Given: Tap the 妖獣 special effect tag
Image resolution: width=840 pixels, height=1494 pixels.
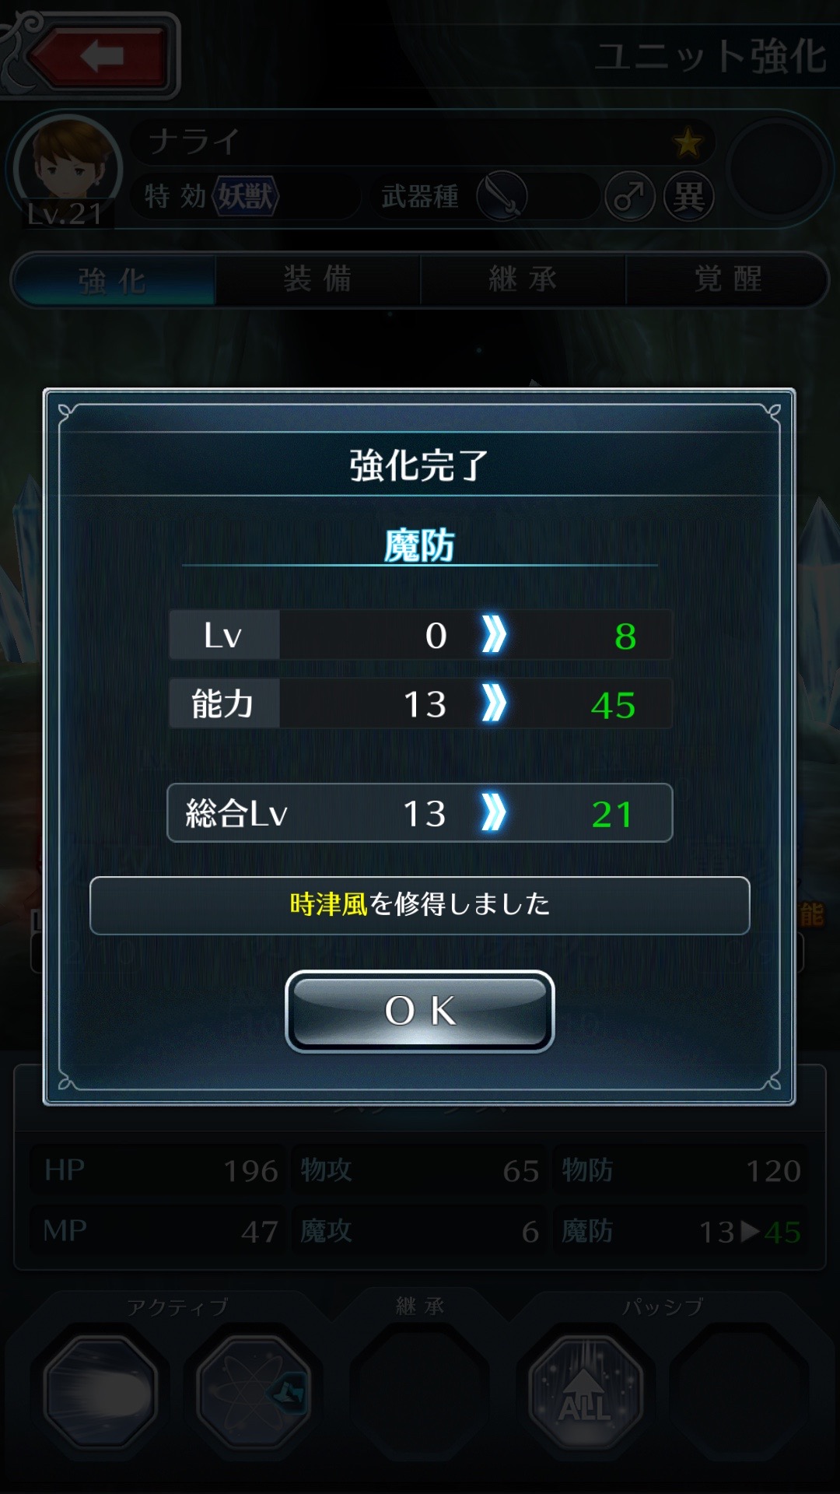Looking at the screenshot, I should pyautogui.click(x=245, y=196).
